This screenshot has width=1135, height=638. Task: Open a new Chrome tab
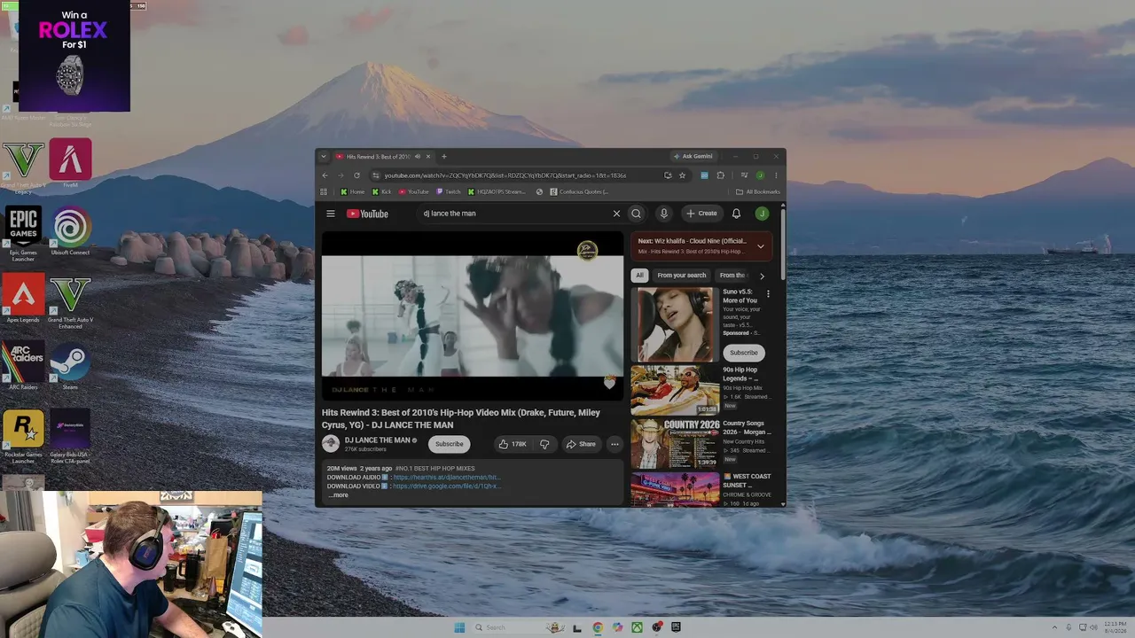click(x=444, y=157)
